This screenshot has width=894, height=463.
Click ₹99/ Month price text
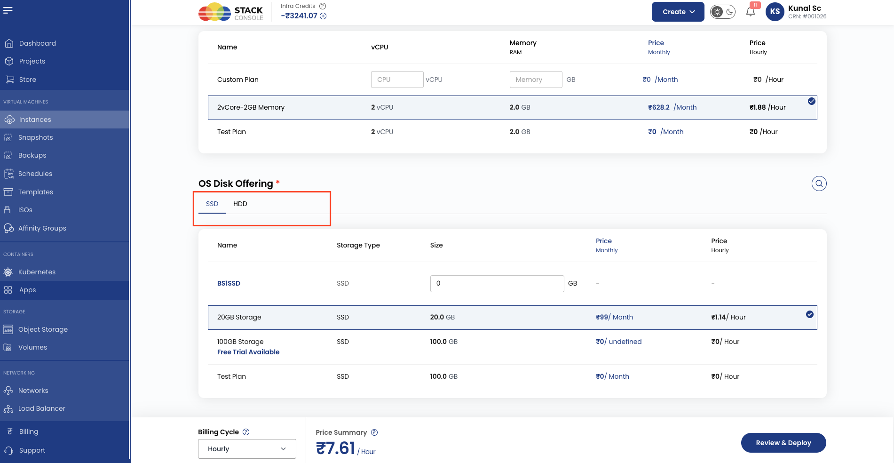(614, 317)
